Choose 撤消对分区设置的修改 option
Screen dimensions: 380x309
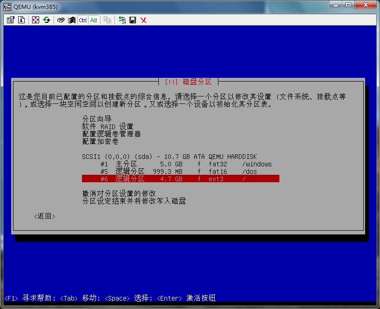[x=119, y=193]
